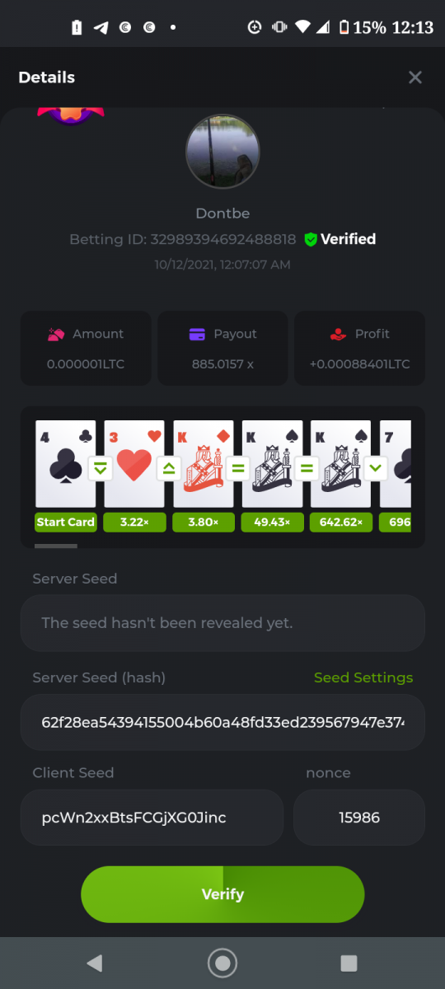
Task: Tap the green Verified shield icon
Action: click(311, 240)
